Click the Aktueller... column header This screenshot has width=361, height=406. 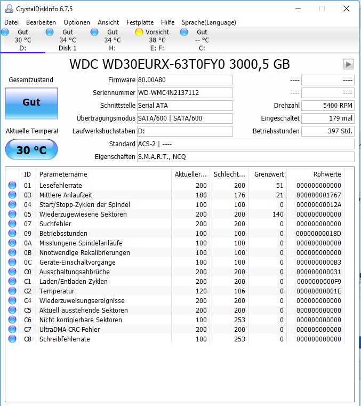point(190,174)
